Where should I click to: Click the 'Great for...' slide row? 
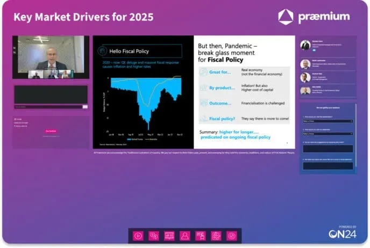pos(244,72)
